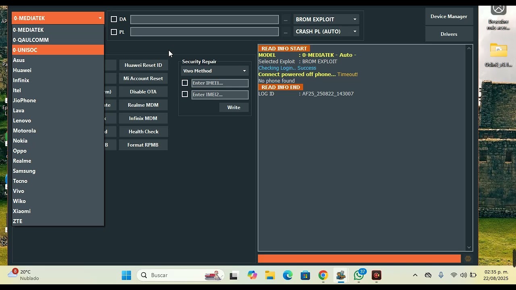This screenshot has width=516, height=290.
Task: Enable the DA checkbox
Action: (x=114, y=19)
